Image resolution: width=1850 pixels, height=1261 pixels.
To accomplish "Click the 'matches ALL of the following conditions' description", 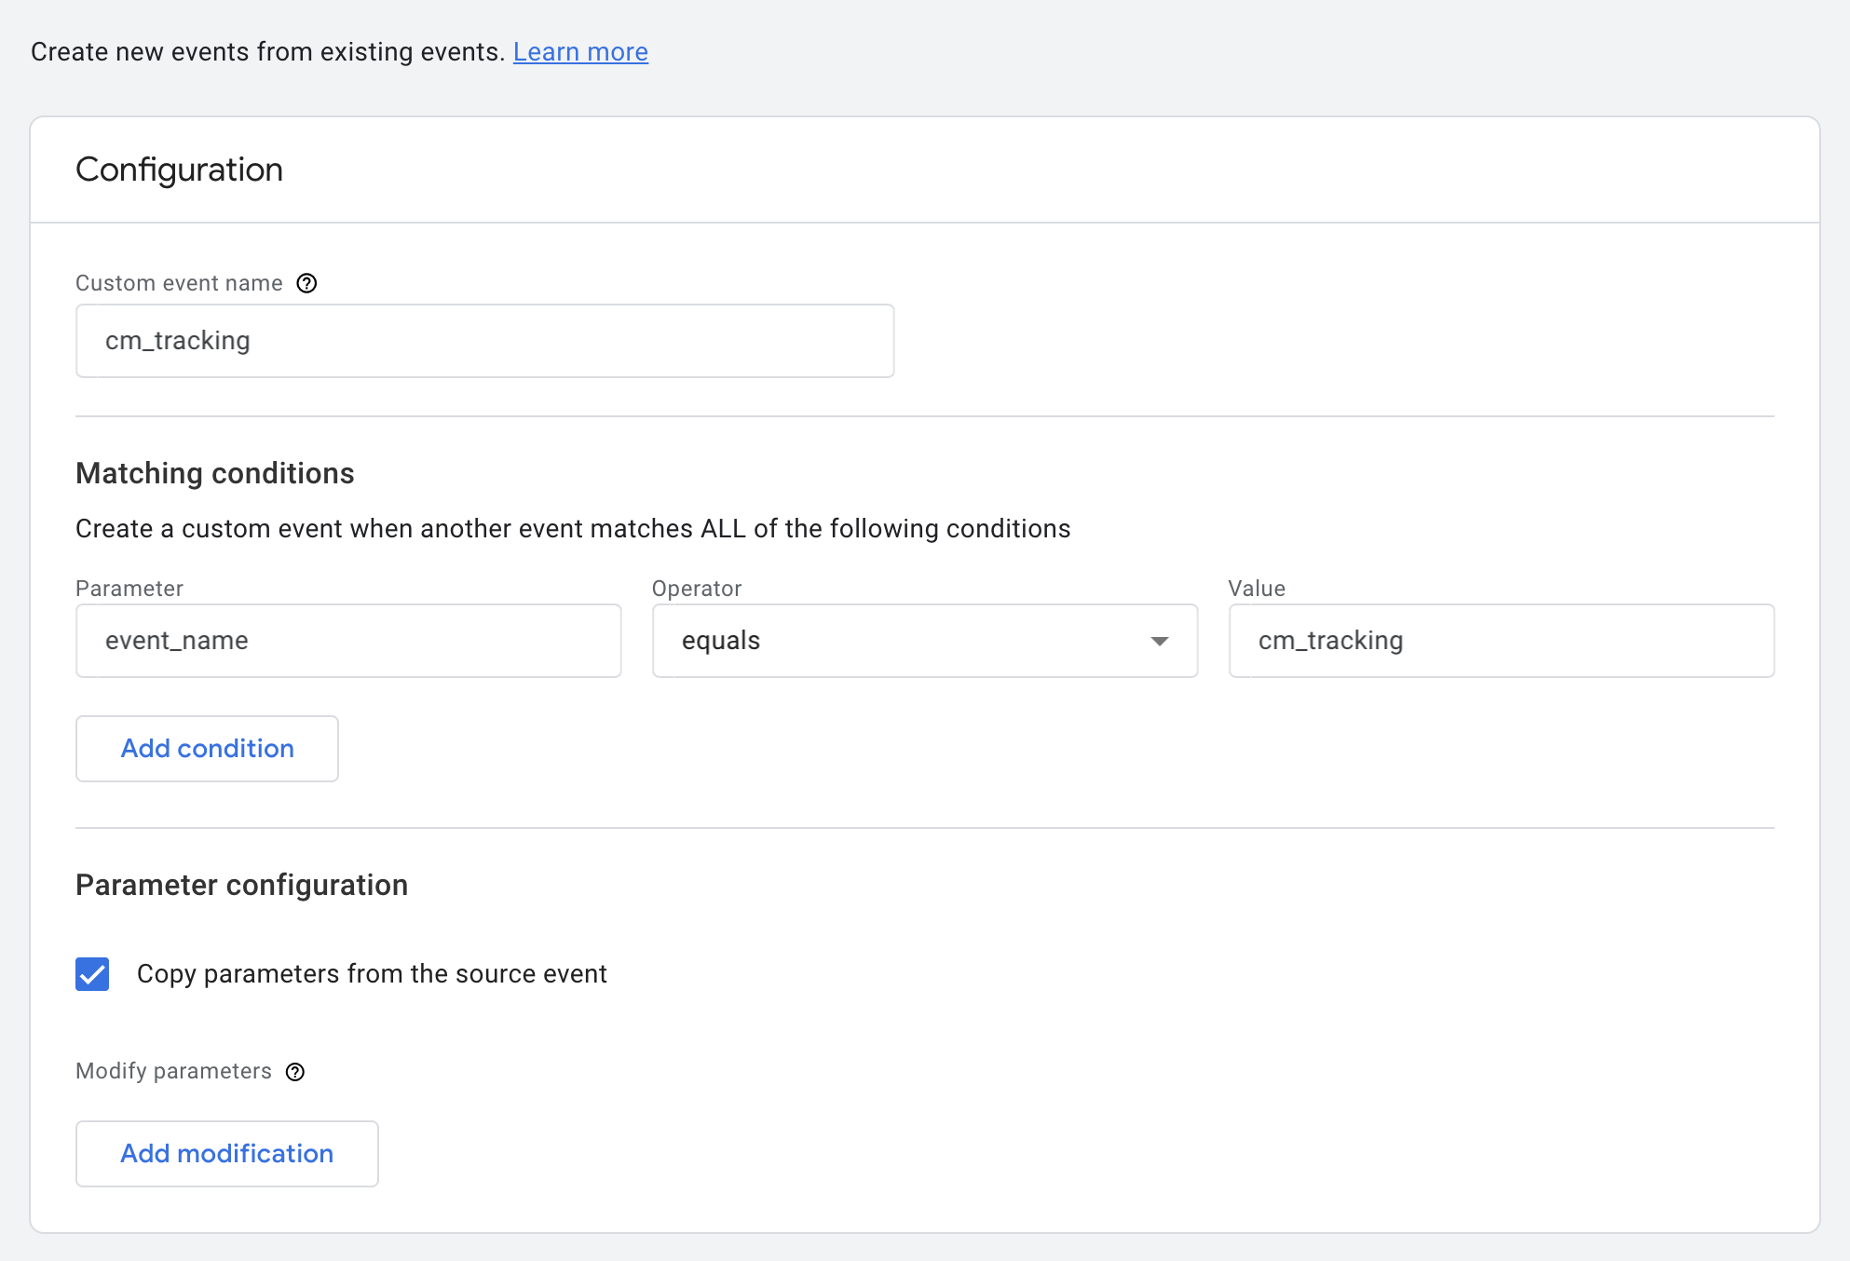I will [x=572, y=529].
